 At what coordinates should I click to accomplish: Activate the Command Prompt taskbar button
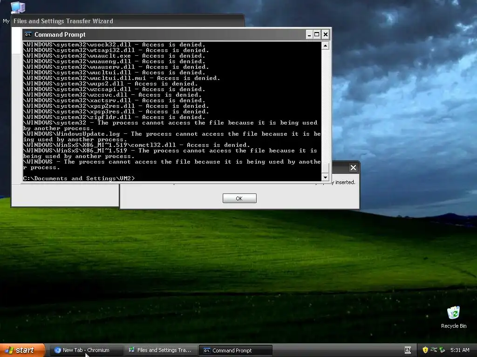[x=236, y=350]
